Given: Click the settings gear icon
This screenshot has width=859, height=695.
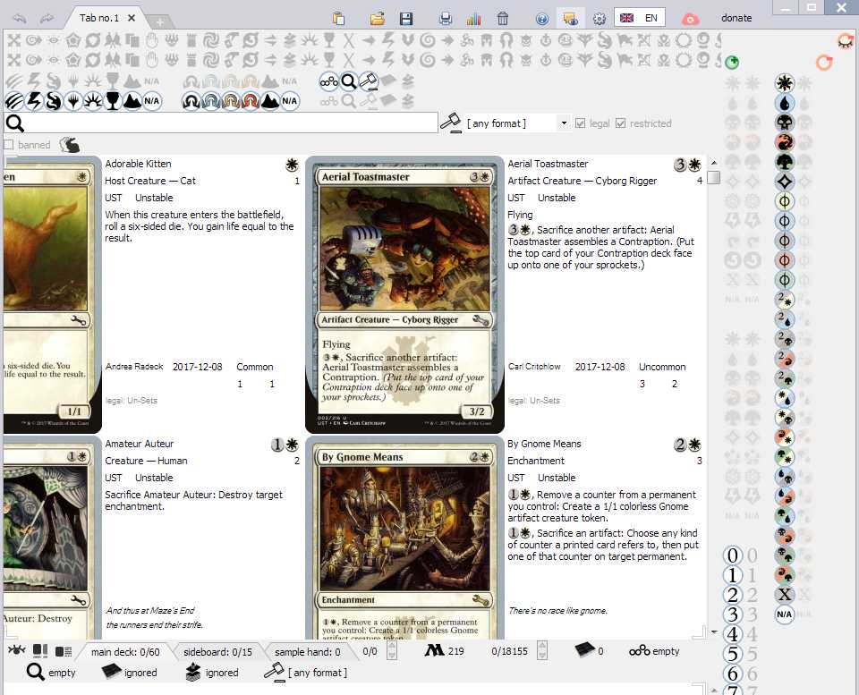Looking at the screenshot, I should click(x=600, y=19).
